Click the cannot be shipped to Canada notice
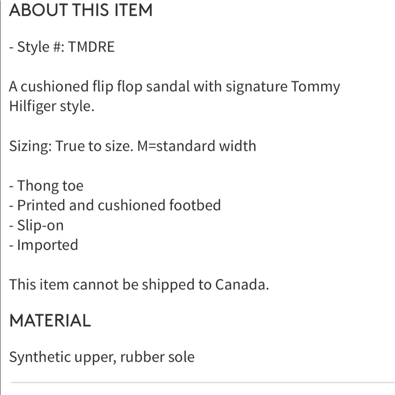This screenshot has width=395, height=395. (x=139, y=285)
